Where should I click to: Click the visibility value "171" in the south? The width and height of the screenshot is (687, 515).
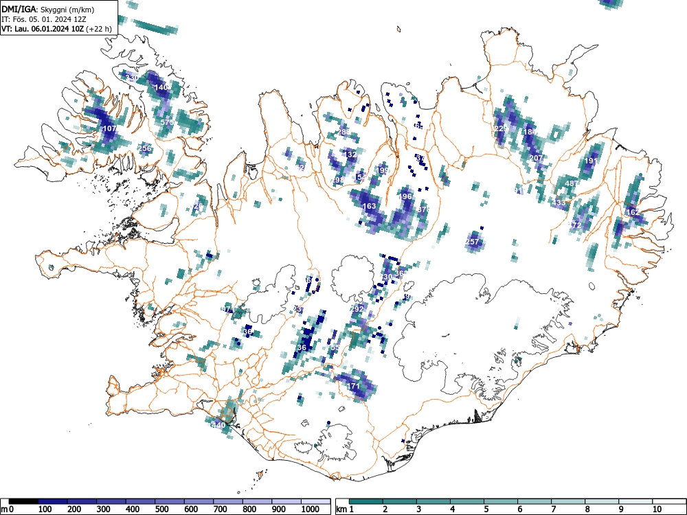click(x=354, y=386)
